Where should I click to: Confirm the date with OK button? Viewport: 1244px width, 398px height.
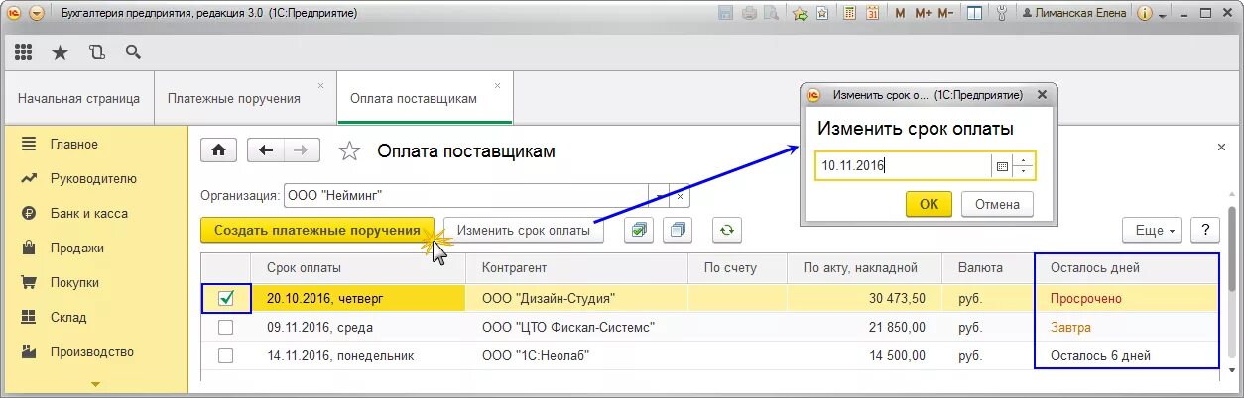click(929, 204)
